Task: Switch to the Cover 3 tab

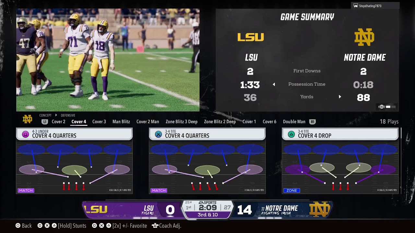Action: pyautogui.click(x=99, y=122)
